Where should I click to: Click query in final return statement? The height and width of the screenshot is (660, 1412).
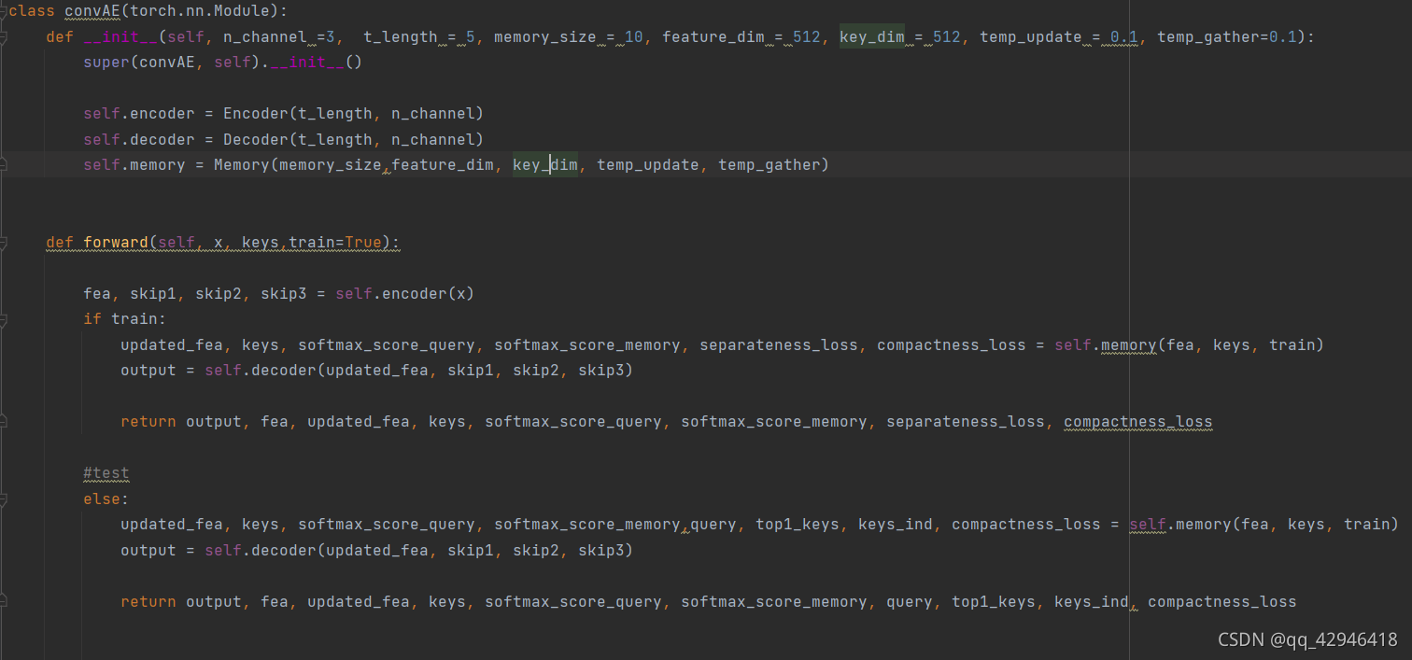tap(909, 602)
